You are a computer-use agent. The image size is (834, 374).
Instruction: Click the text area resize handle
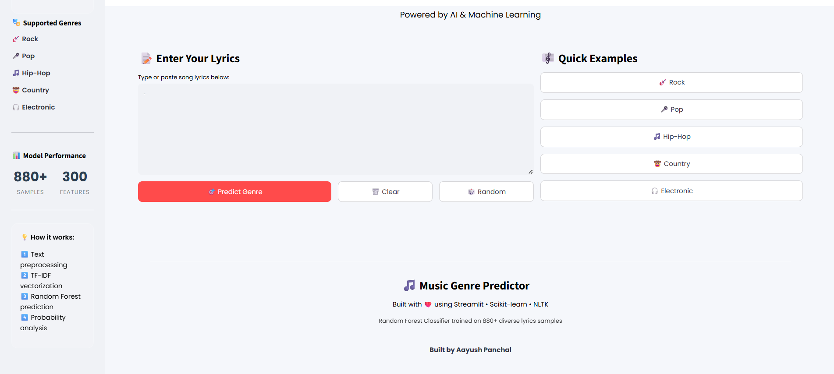point(530,172)
